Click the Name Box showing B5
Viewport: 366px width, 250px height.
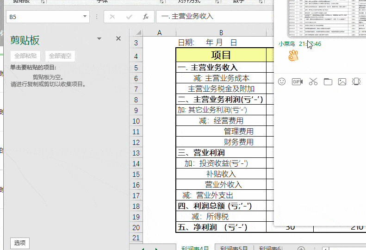coord(44,17)
